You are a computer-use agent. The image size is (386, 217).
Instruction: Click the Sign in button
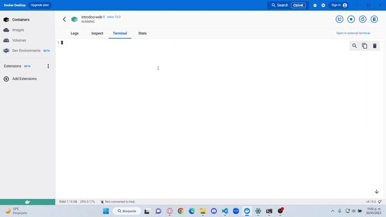tap(339, 5)
